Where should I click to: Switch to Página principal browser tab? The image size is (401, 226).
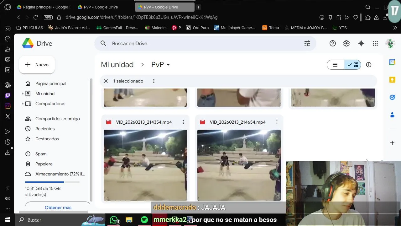coord(44,7)
